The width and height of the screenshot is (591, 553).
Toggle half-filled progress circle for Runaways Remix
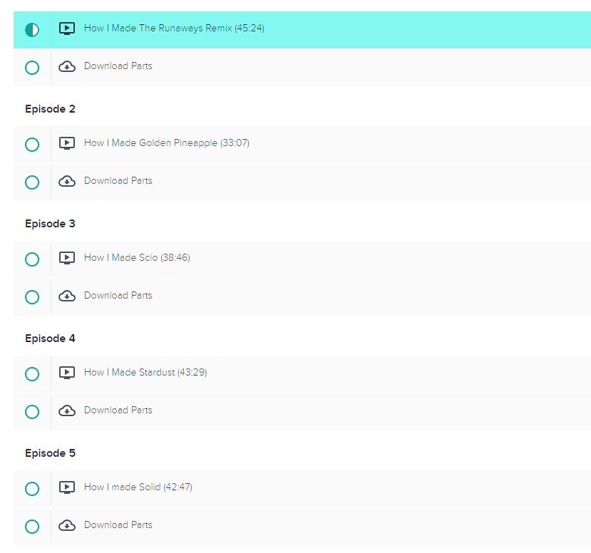32,30
